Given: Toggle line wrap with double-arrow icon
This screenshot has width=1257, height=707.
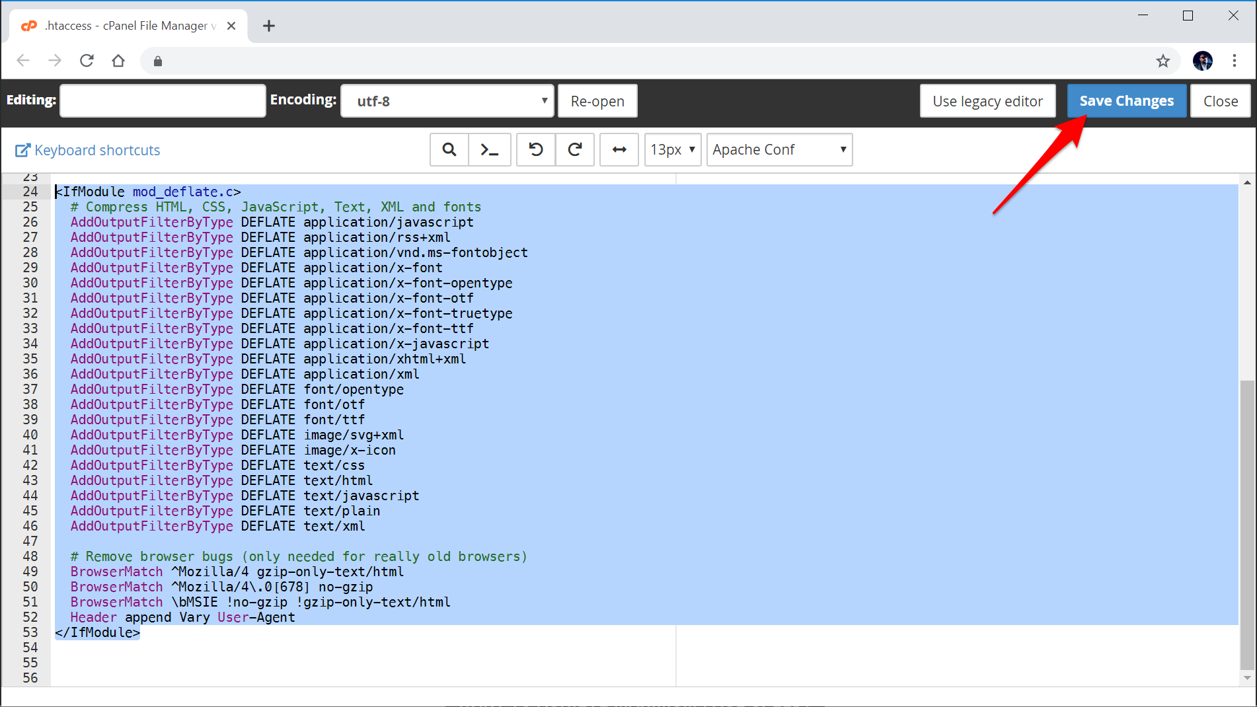Looking at the screenshot, I should [x=619, y=150].
